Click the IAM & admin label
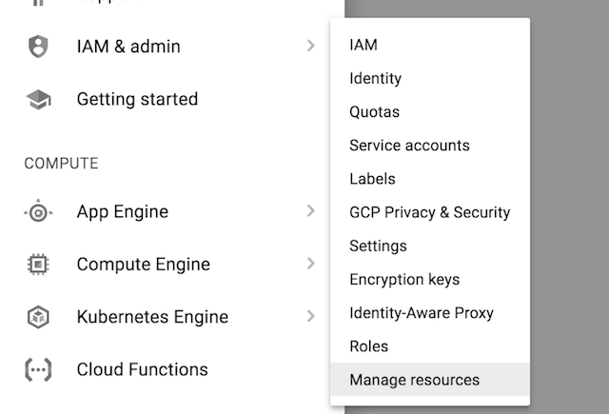The width and height of the screenshot is (609, 414). pos(128,47)
